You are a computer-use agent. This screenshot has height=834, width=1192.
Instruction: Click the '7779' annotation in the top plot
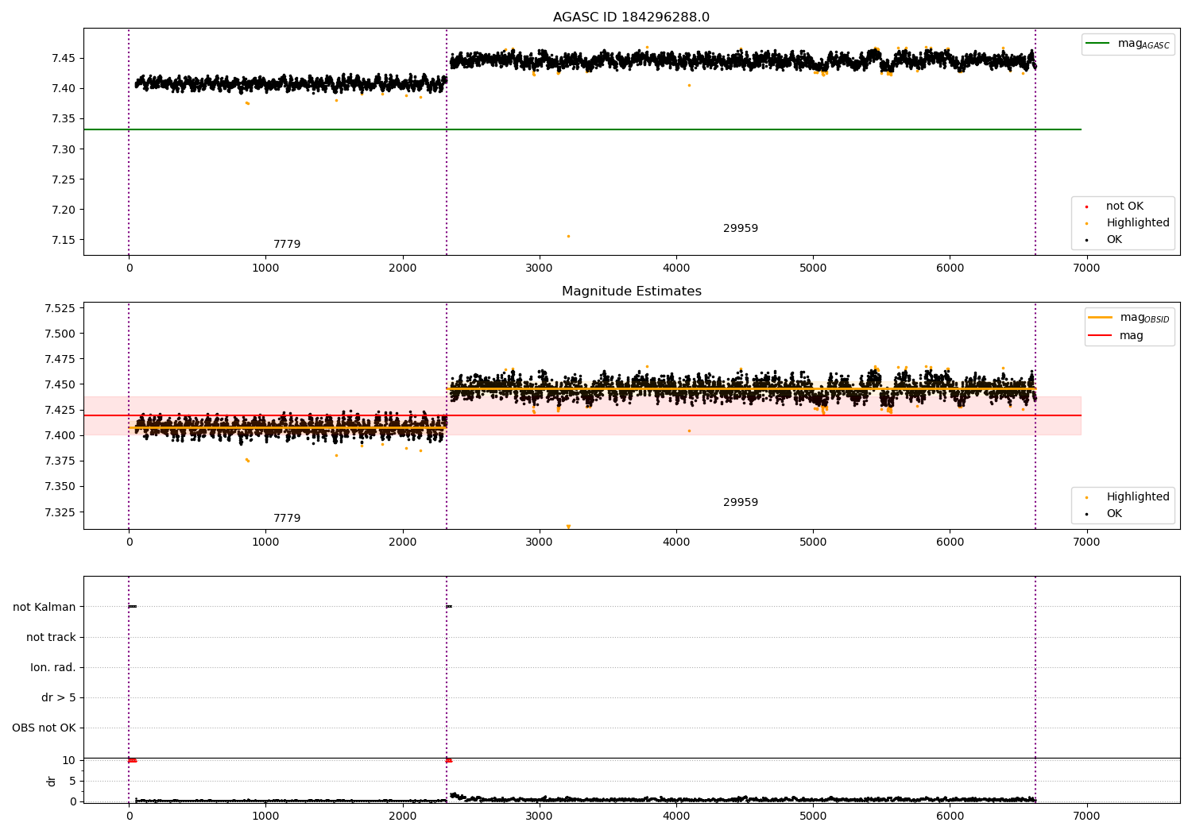[x=287, y=245]
